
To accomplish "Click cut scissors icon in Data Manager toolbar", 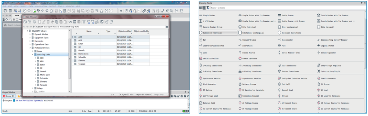I will [52, 22].
